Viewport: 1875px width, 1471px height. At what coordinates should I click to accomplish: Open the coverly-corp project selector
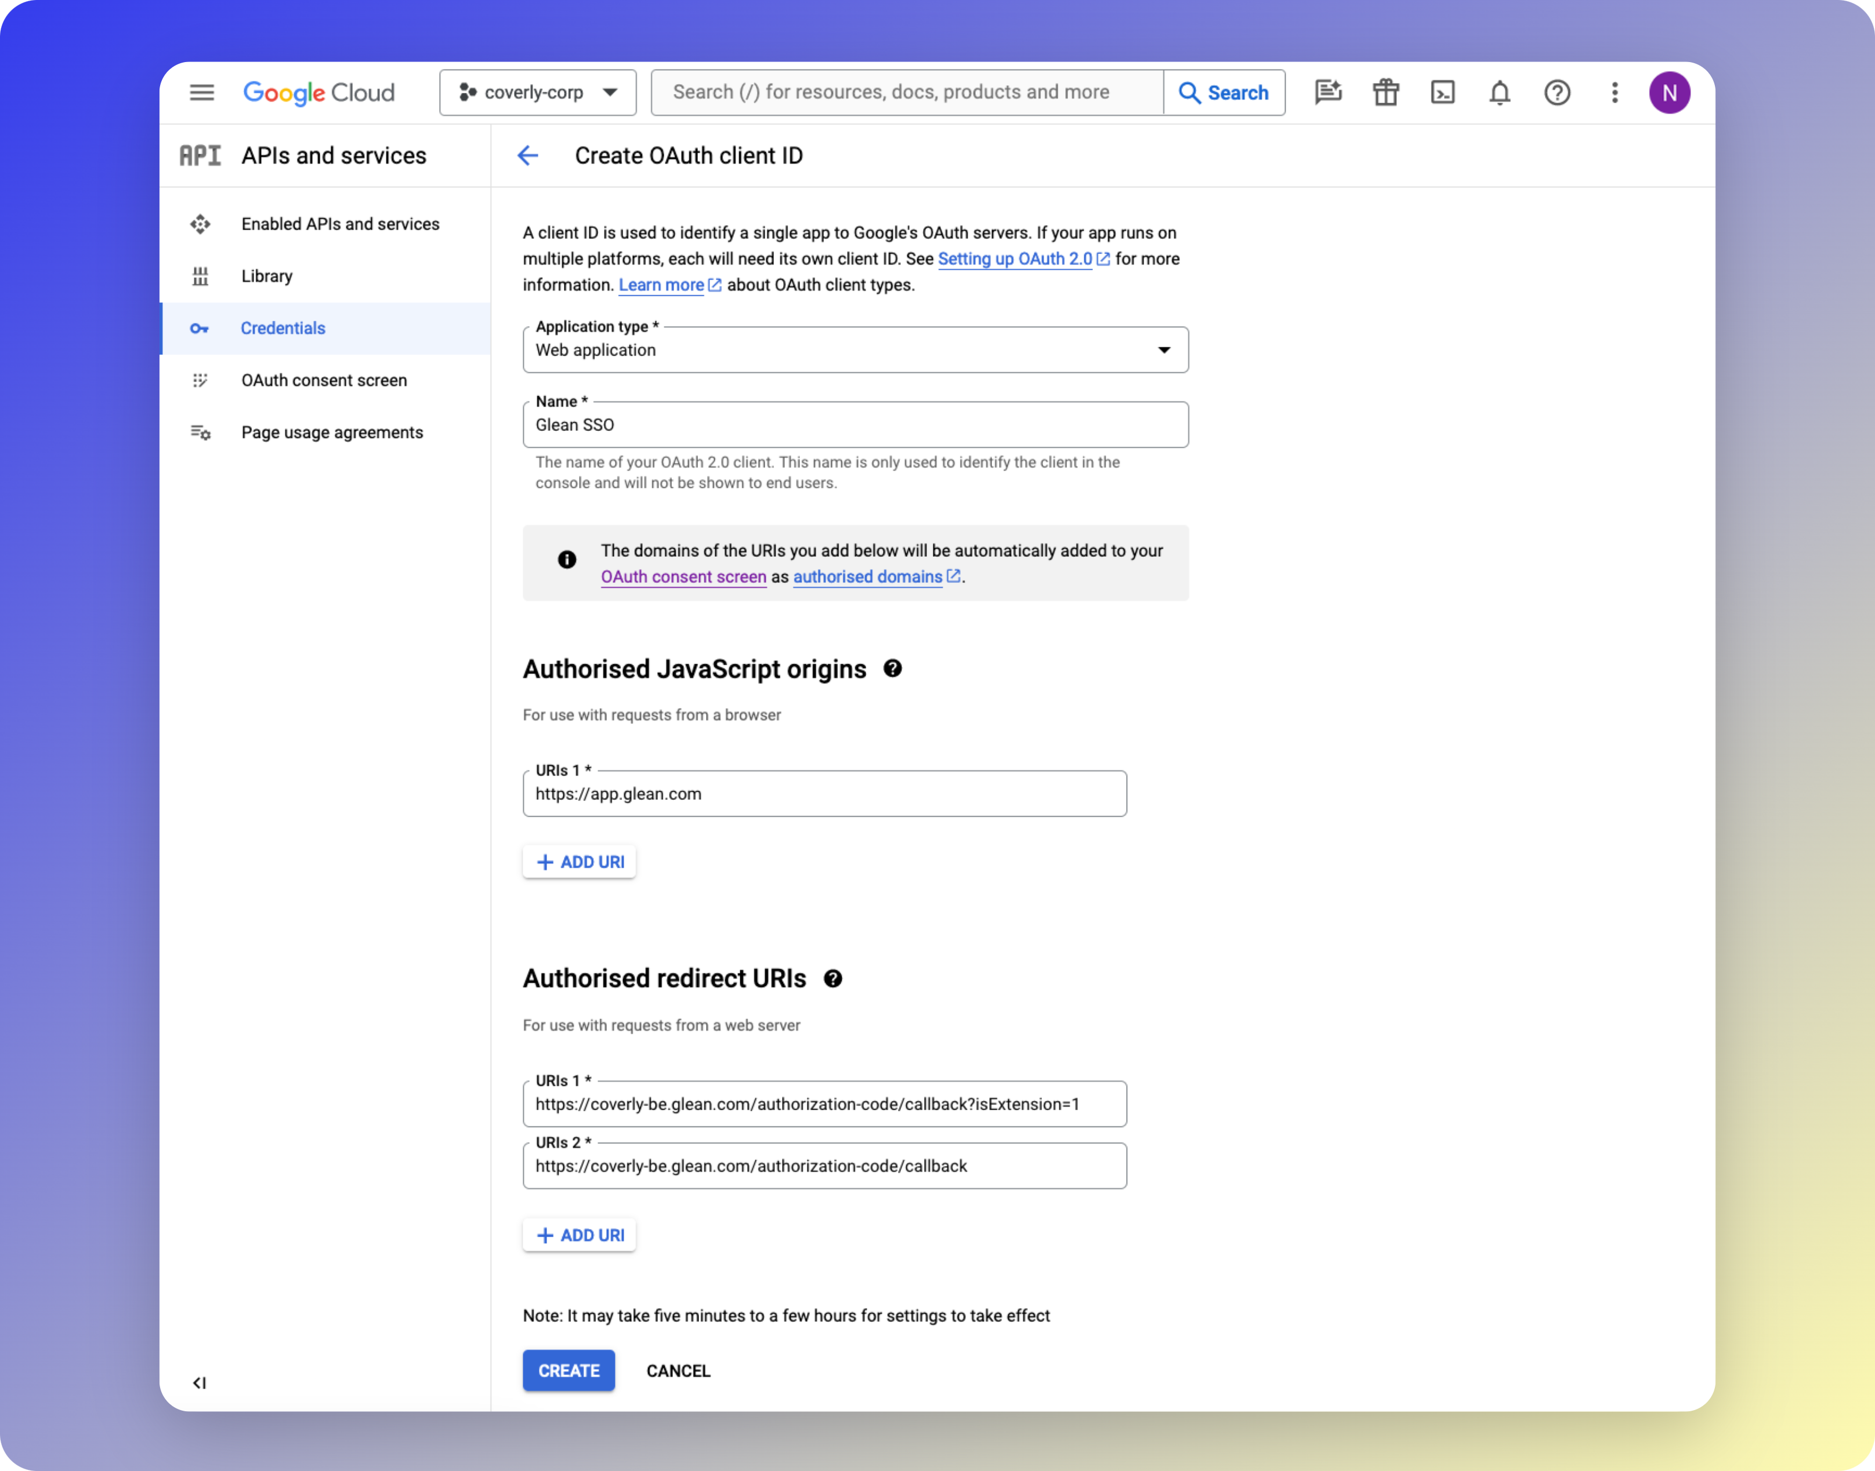(537, 92)
